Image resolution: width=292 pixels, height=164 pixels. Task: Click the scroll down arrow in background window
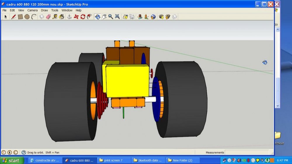277,106
